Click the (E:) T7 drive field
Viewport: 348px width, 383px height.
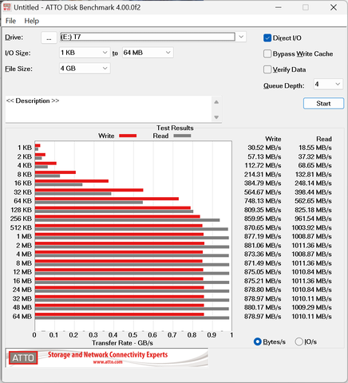tap(148, 37)
